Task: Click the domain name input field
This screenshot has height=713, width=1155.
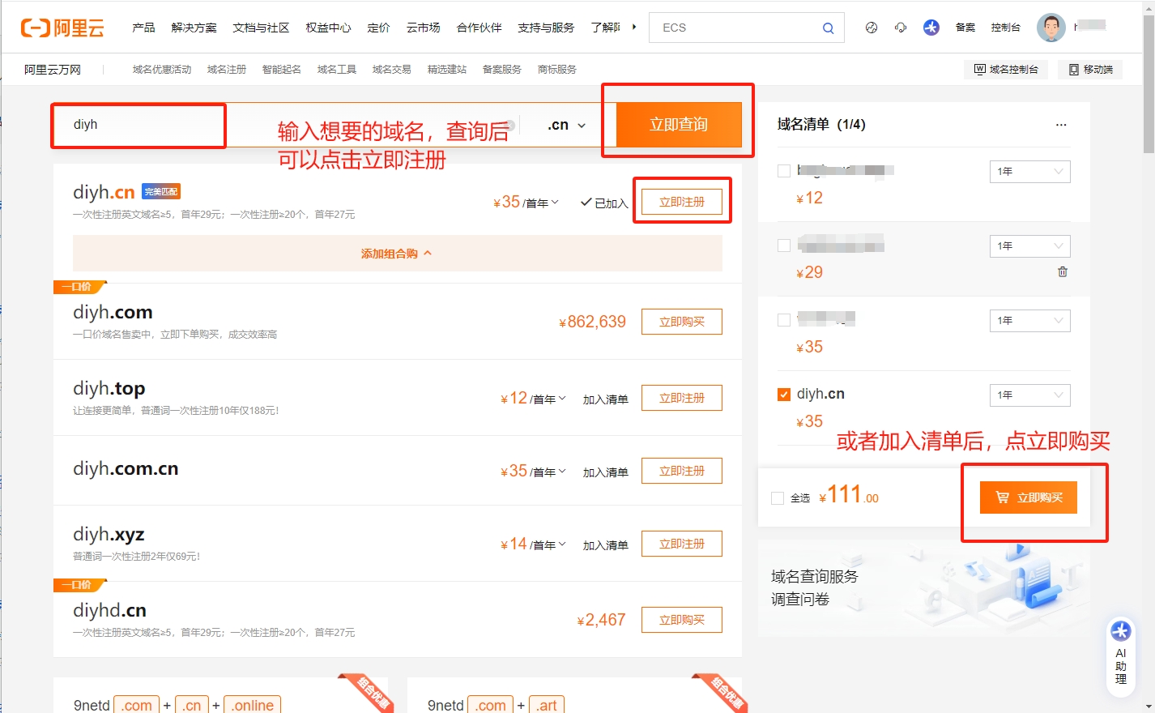Action: pyautogui.click(x=138, y=124)
